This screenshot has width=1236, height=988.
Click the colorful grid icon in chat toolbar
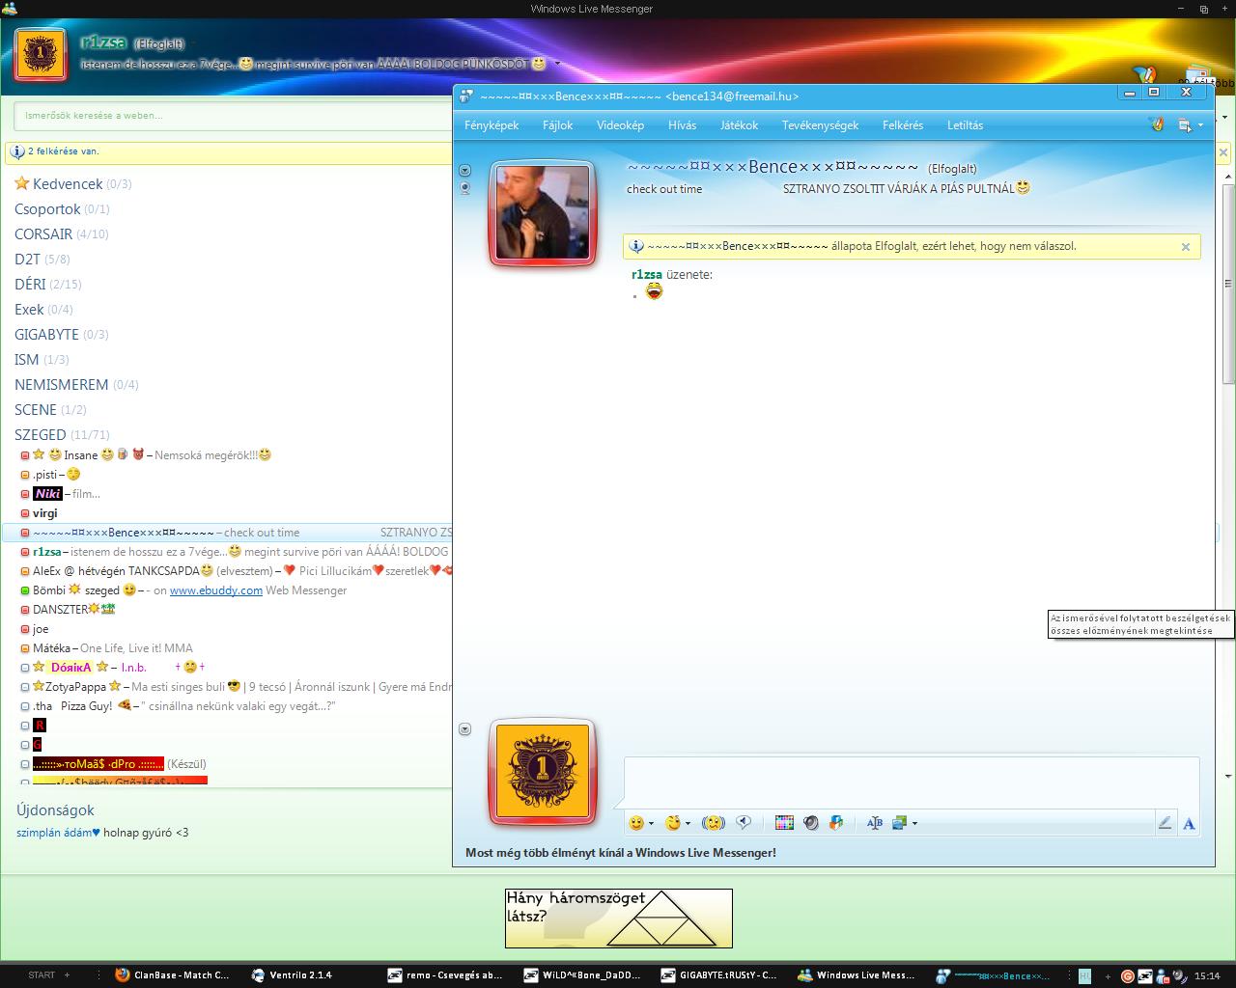point(784,823)
